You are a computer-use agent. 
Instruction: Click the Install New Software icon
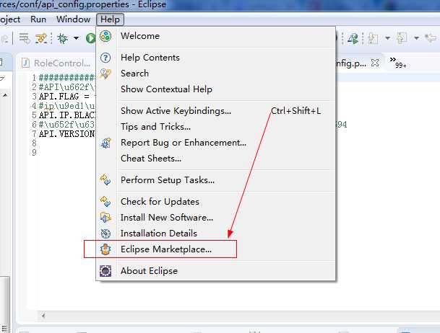click(105, 218)
